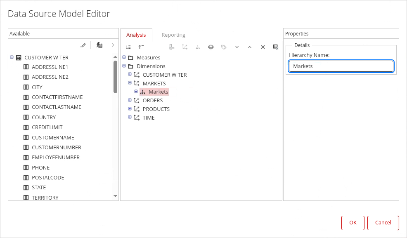Click the Cancel button

click(x=383, y=223)
